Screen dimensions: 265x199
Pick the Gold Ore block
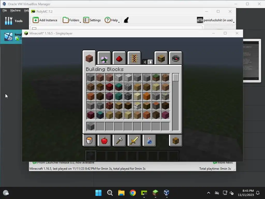(x=165, y=96)
